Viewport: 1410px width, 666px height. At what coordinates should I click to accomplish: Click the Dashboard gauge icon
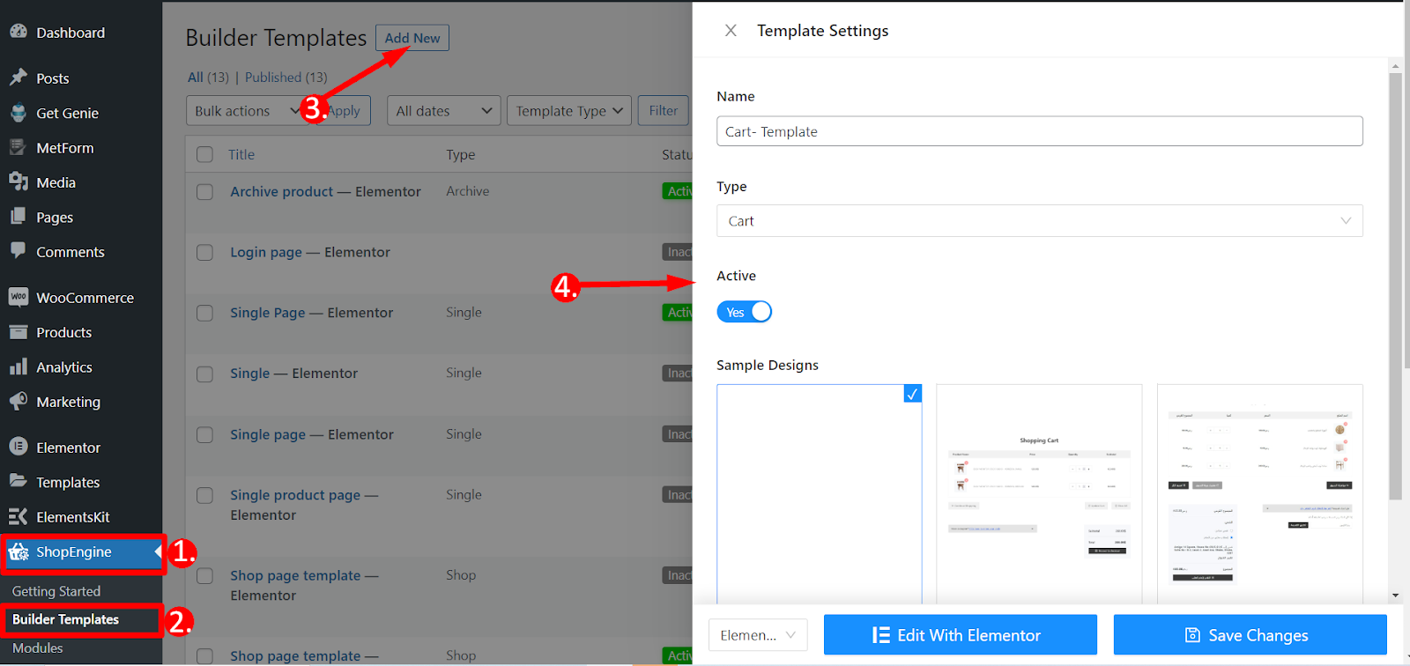(x=19, y=32)
